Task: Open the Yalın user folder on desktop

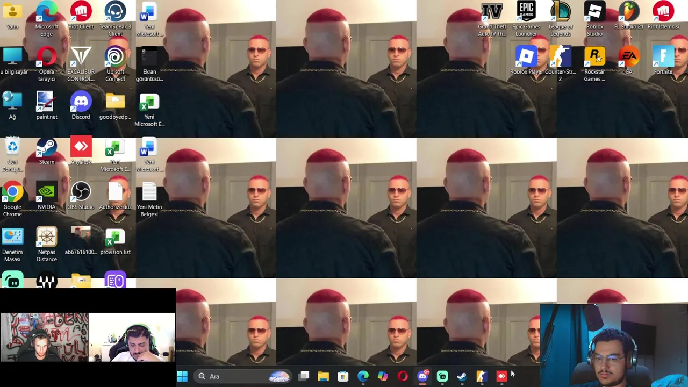Action: [x=12, y=16]
